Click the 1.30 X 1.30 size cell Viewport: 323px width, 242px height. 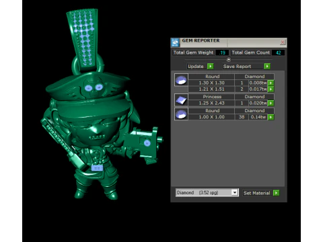tap(211, 83)
